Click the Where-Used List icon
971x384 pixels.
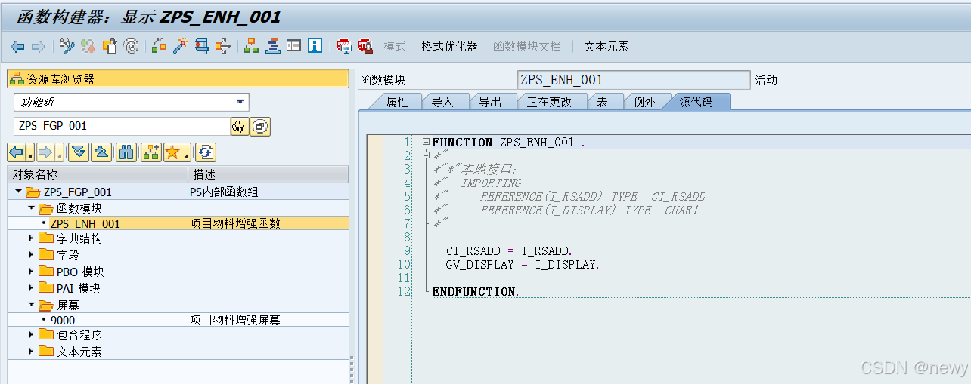pyautogui.click(x=223, y=46)
